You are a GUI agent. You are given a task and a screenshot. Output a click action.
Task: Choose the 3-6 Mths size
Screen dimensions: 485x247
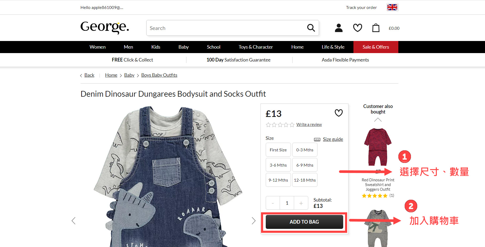278,165
